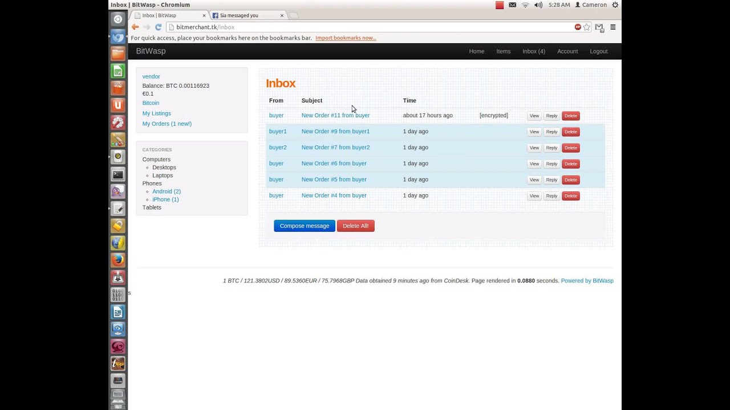Screen dimensions: 730x410
Task: Open My Listings in the sidebar
Action: (157, 113)
